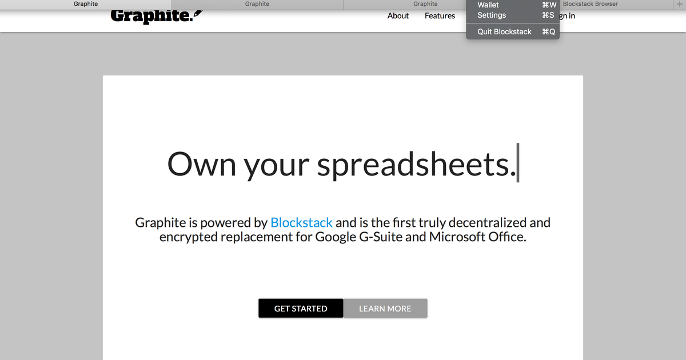686x360 pixels.
Task: Open the Features page link
Action: point(440,16)
